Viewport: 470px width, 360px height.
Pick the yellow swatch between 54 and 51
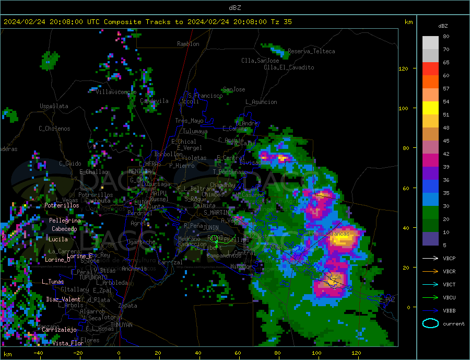430,108
